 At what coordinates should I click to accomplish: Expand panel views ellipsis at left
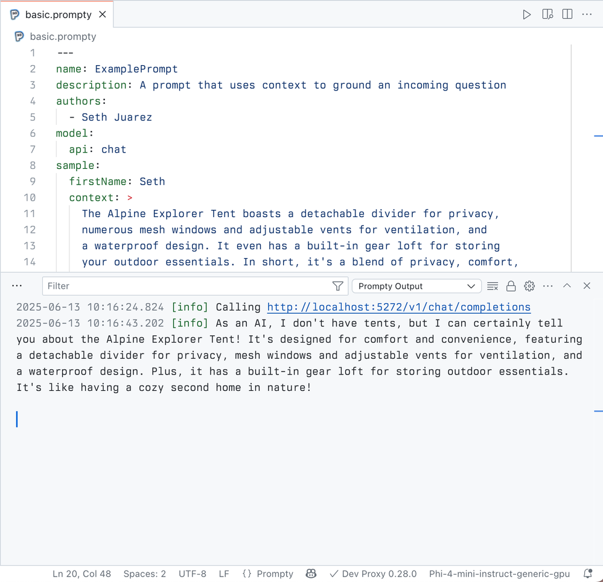point(17,286)
